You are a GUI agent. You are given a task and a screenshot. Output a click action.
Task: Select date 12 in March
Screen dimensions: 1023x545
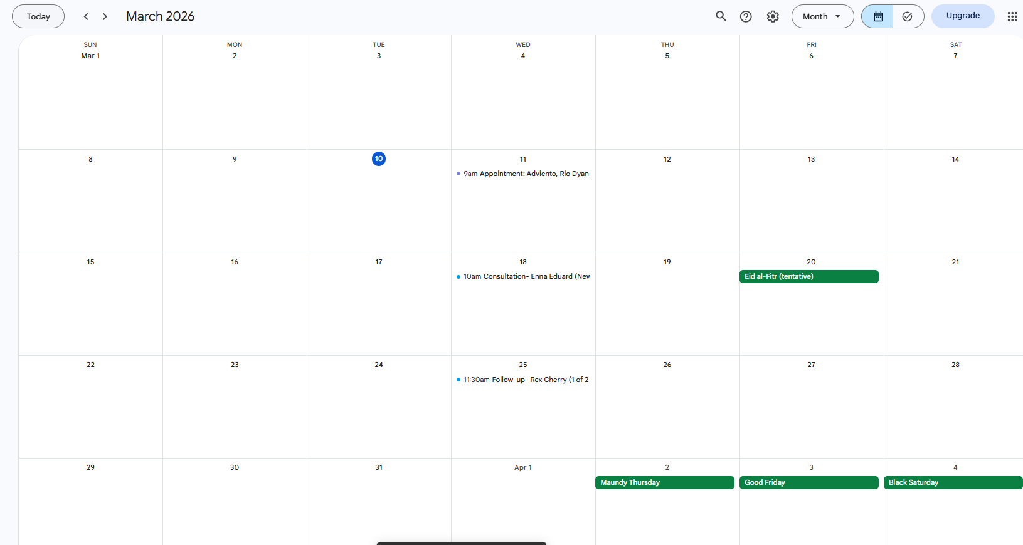[x=667, y=159]
